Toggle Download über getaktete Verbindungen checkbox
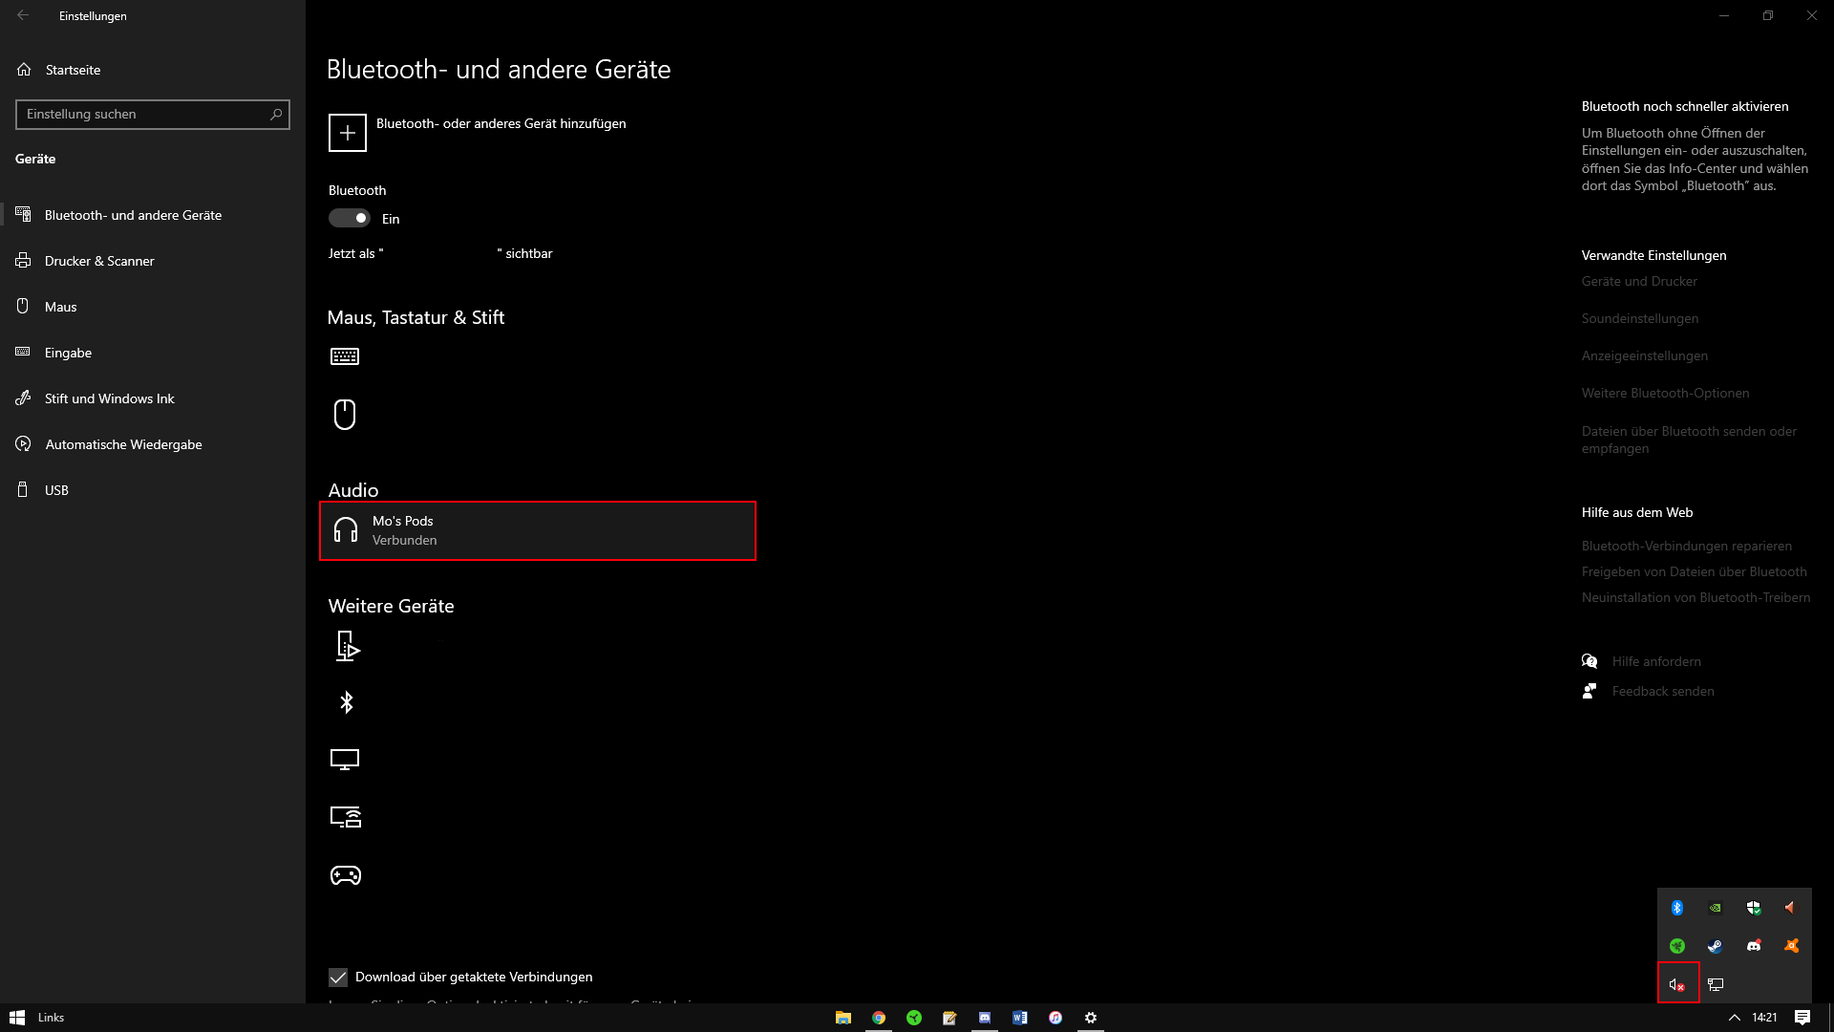Viewport: 1834px width, 1032px height. click(x=338, y=977)
